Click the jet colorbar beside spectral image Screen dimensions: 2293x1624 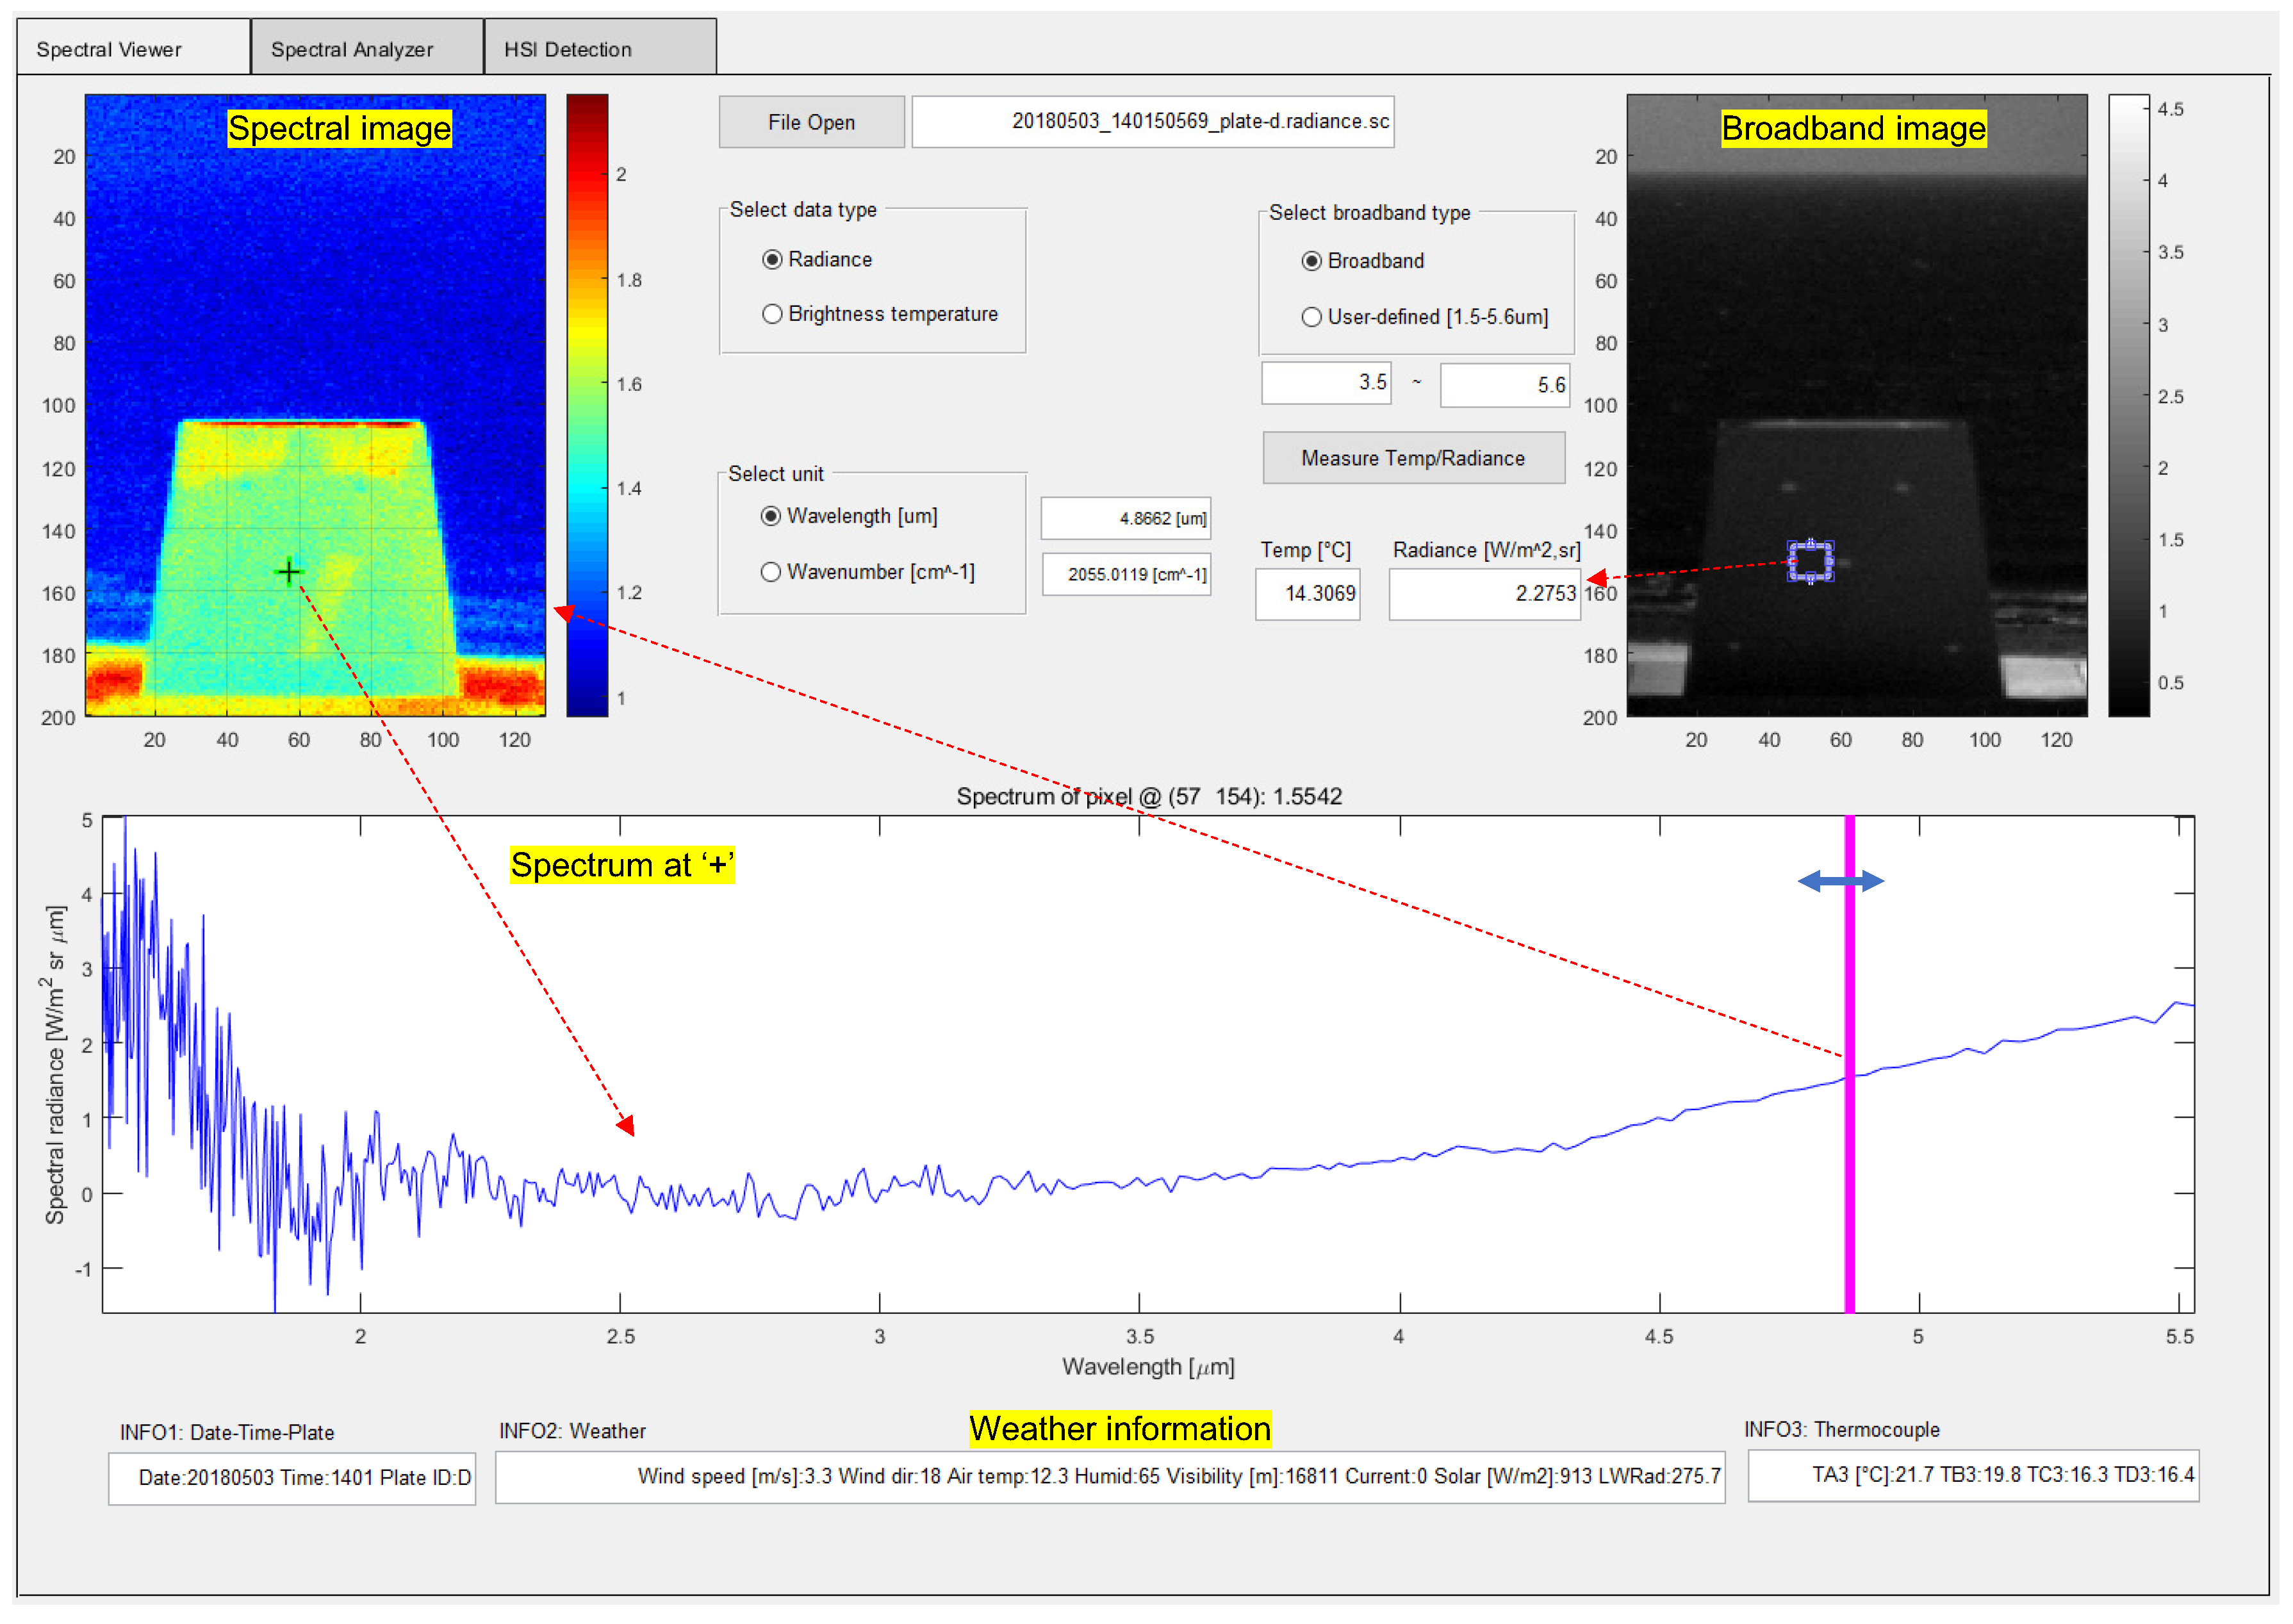point(587,405)
